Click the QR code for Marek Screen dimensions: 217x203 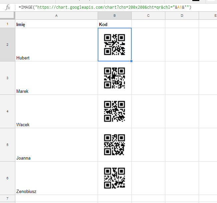(114, 78)
